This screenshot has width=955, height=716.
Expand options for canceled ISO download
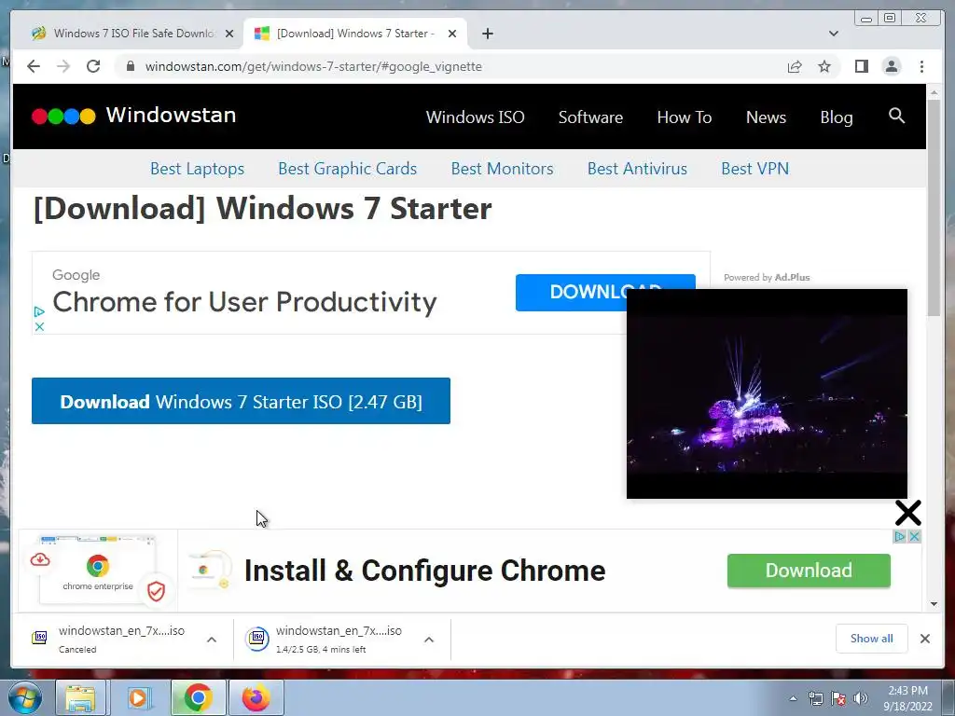212,640
